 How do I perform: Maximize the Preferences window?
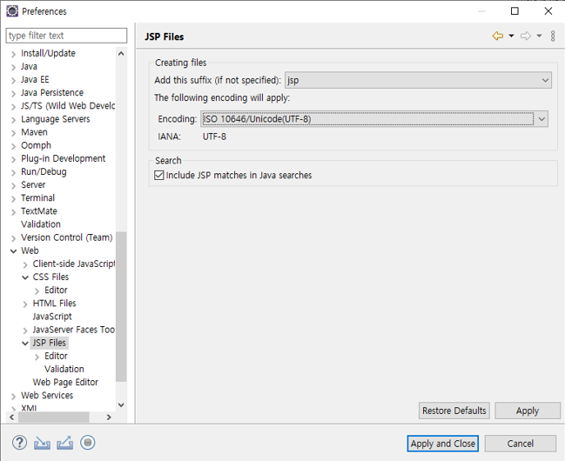(515, 11)
